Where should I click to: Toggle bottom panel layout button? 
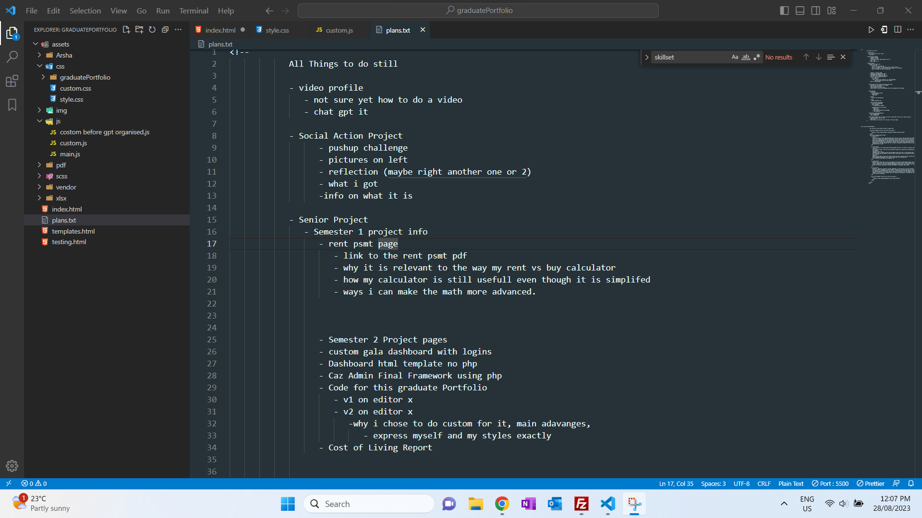(x=800, y=11)
